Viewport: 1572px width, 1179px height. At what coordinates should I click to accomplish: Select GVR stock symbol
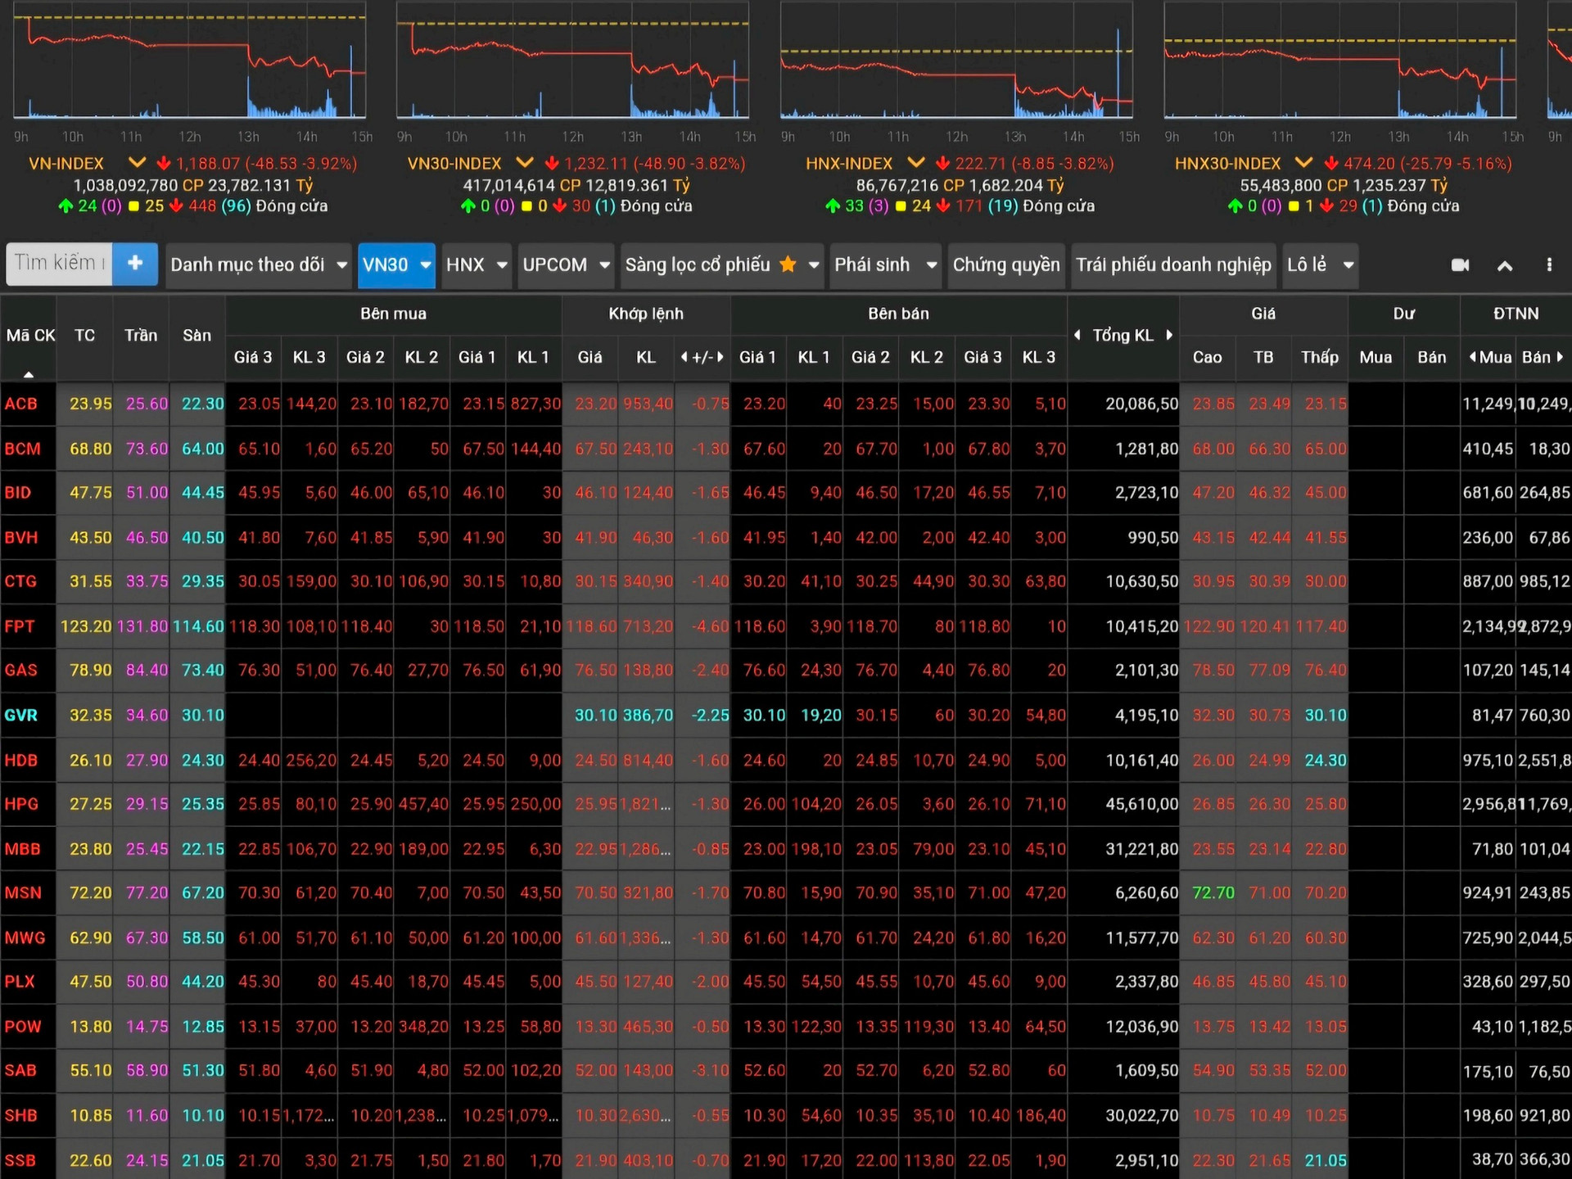[21, 716]
